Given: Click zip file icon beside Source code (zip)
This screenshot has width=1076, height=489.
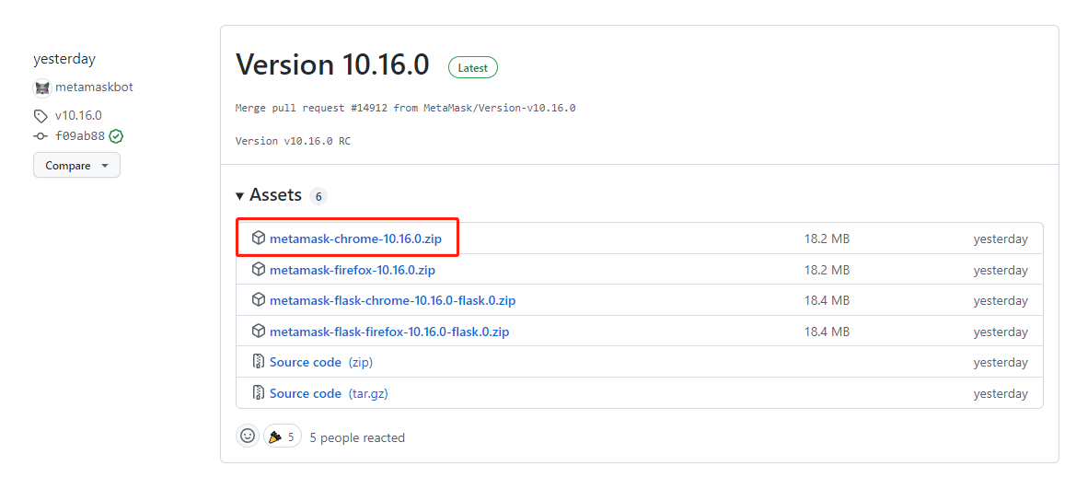Looking at the screenshot, I should pos(258,362).
